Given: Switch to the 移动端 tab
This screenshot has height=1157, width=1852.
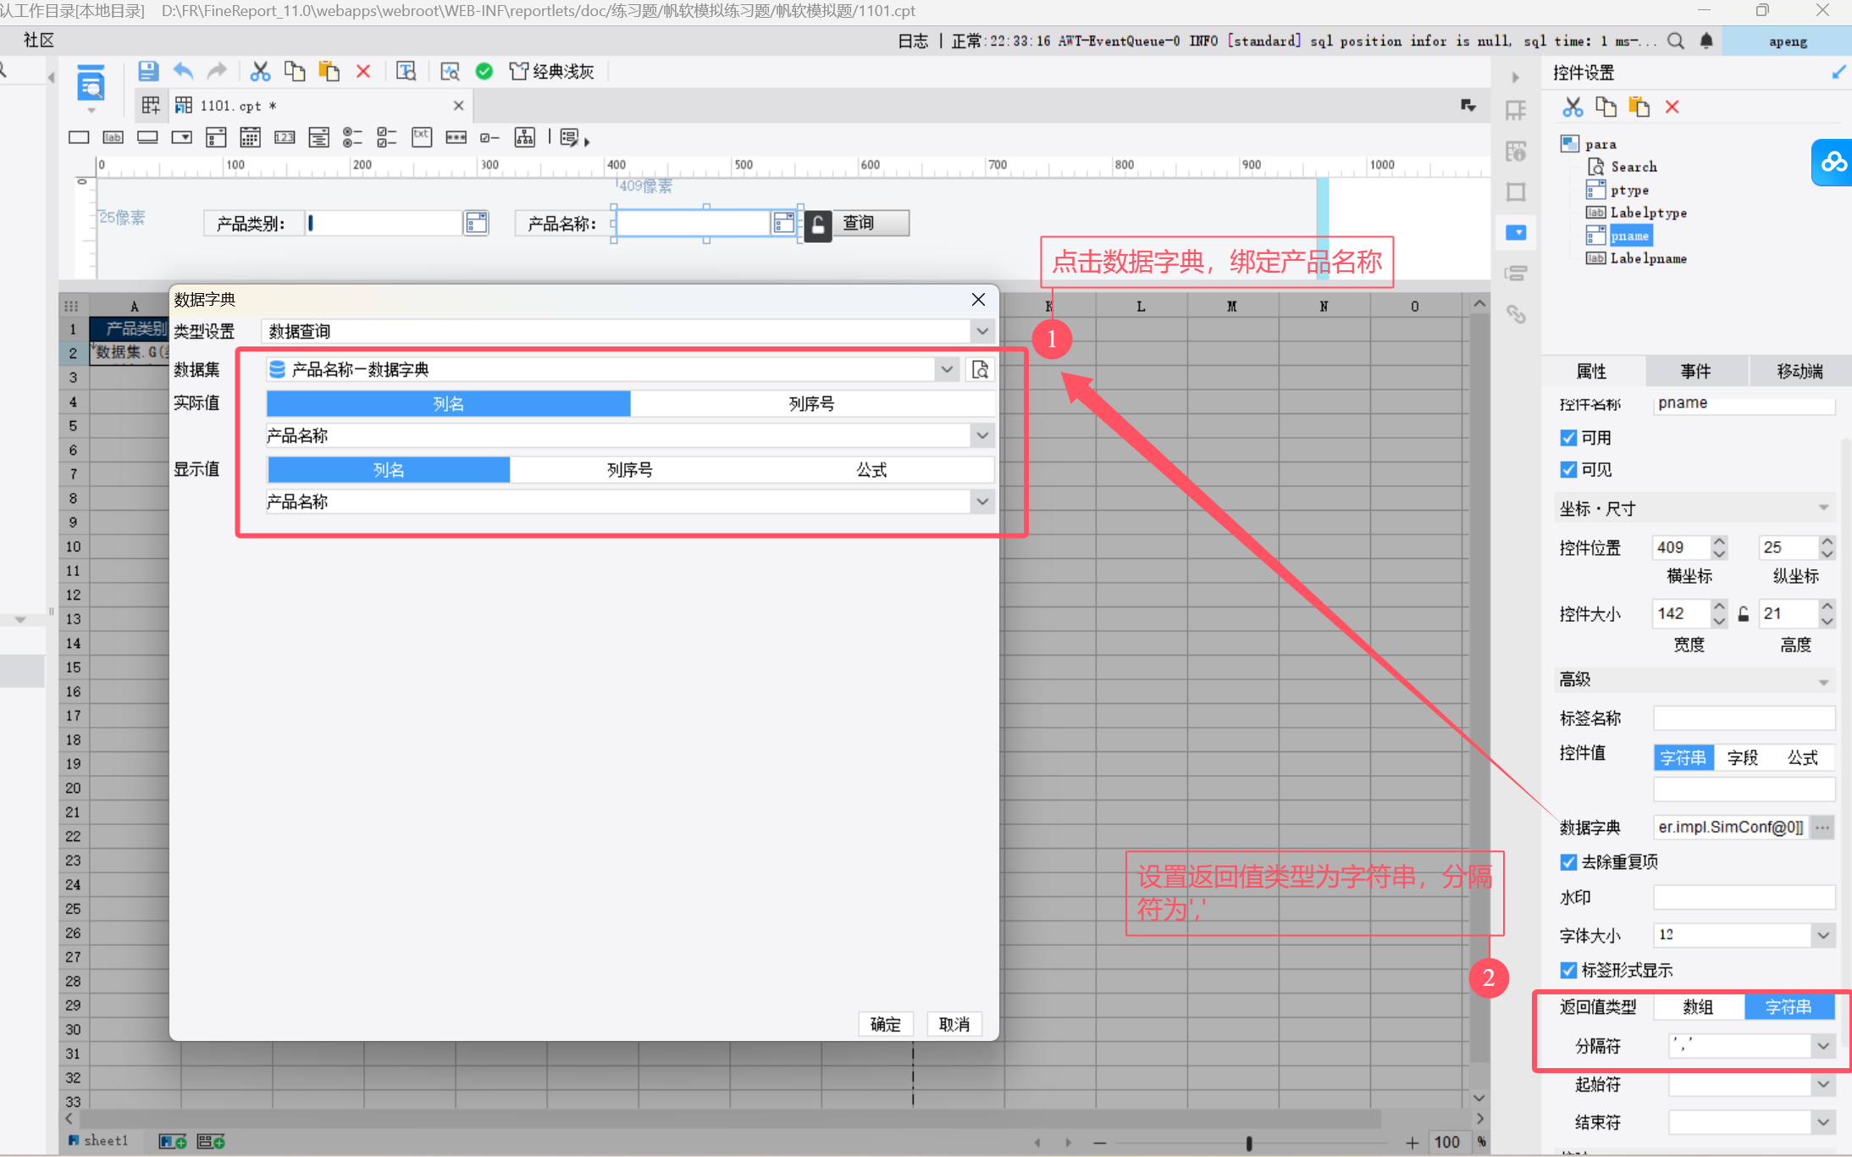Looking at the screenshot, I should (x=1799, y=371).
